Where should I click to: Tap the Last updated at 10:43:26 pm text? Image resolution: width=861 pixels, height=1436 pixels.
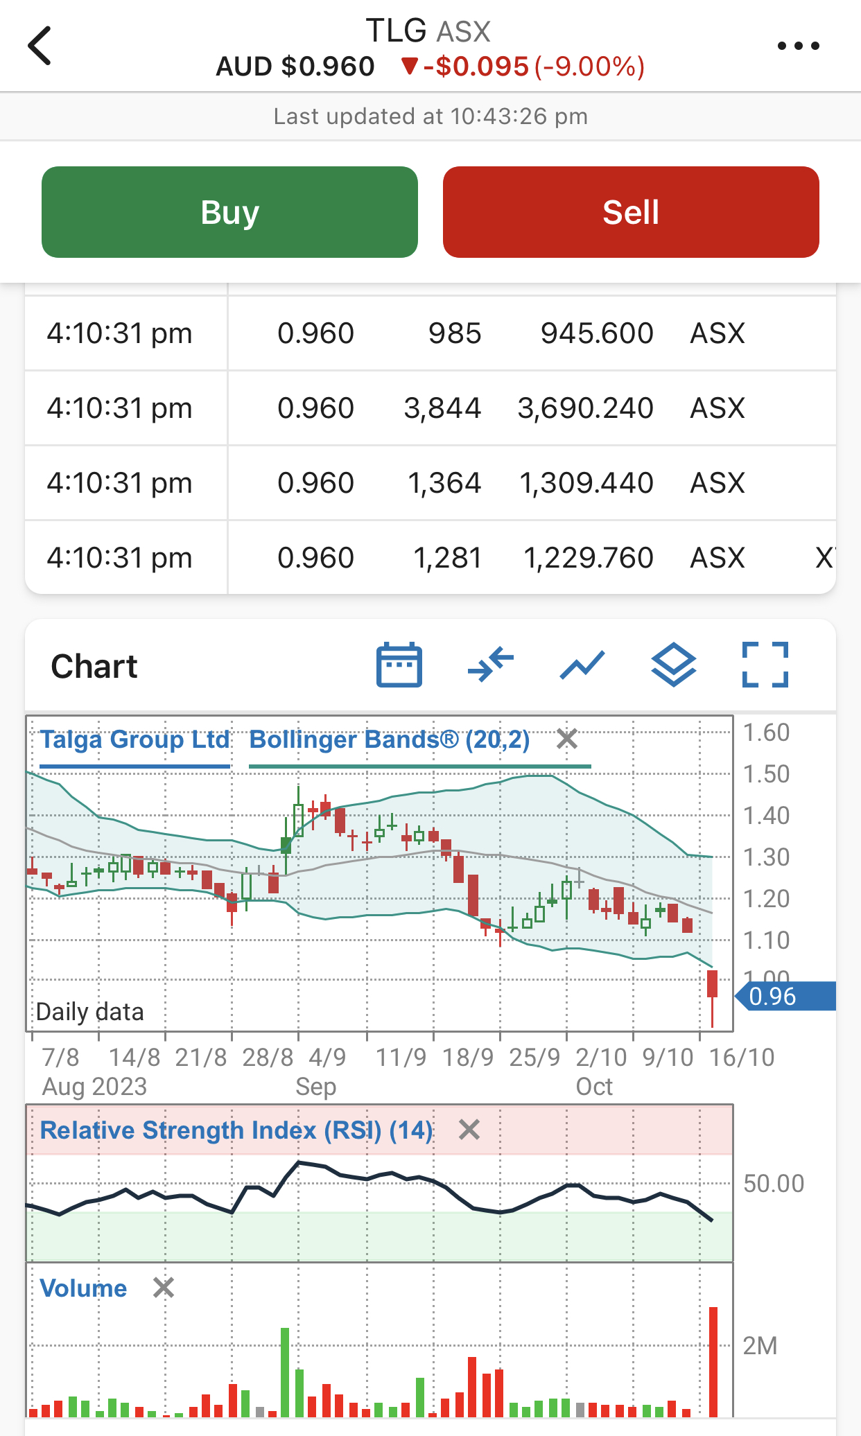[x=430, y=116]
